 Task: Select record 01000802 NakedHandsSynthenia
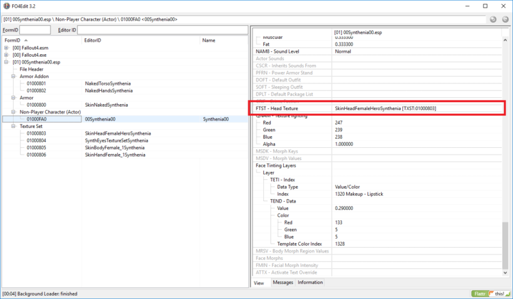tap(125, 90)
